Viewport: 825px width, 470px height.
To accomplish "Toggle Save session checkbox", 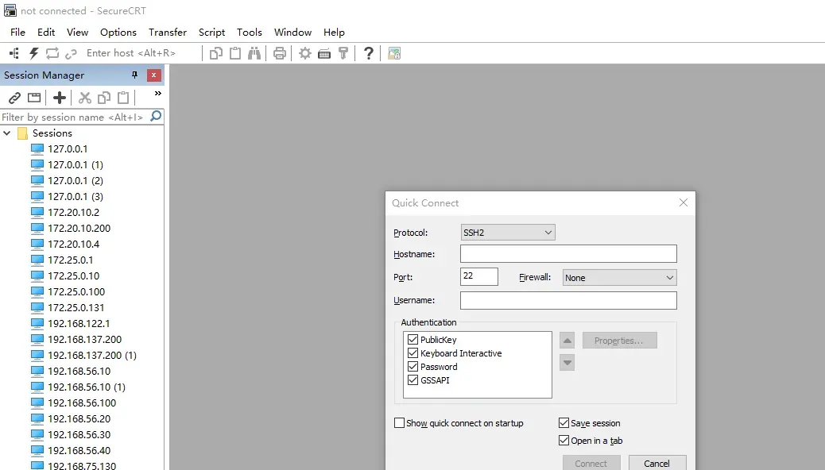I will tap(564, 423).
